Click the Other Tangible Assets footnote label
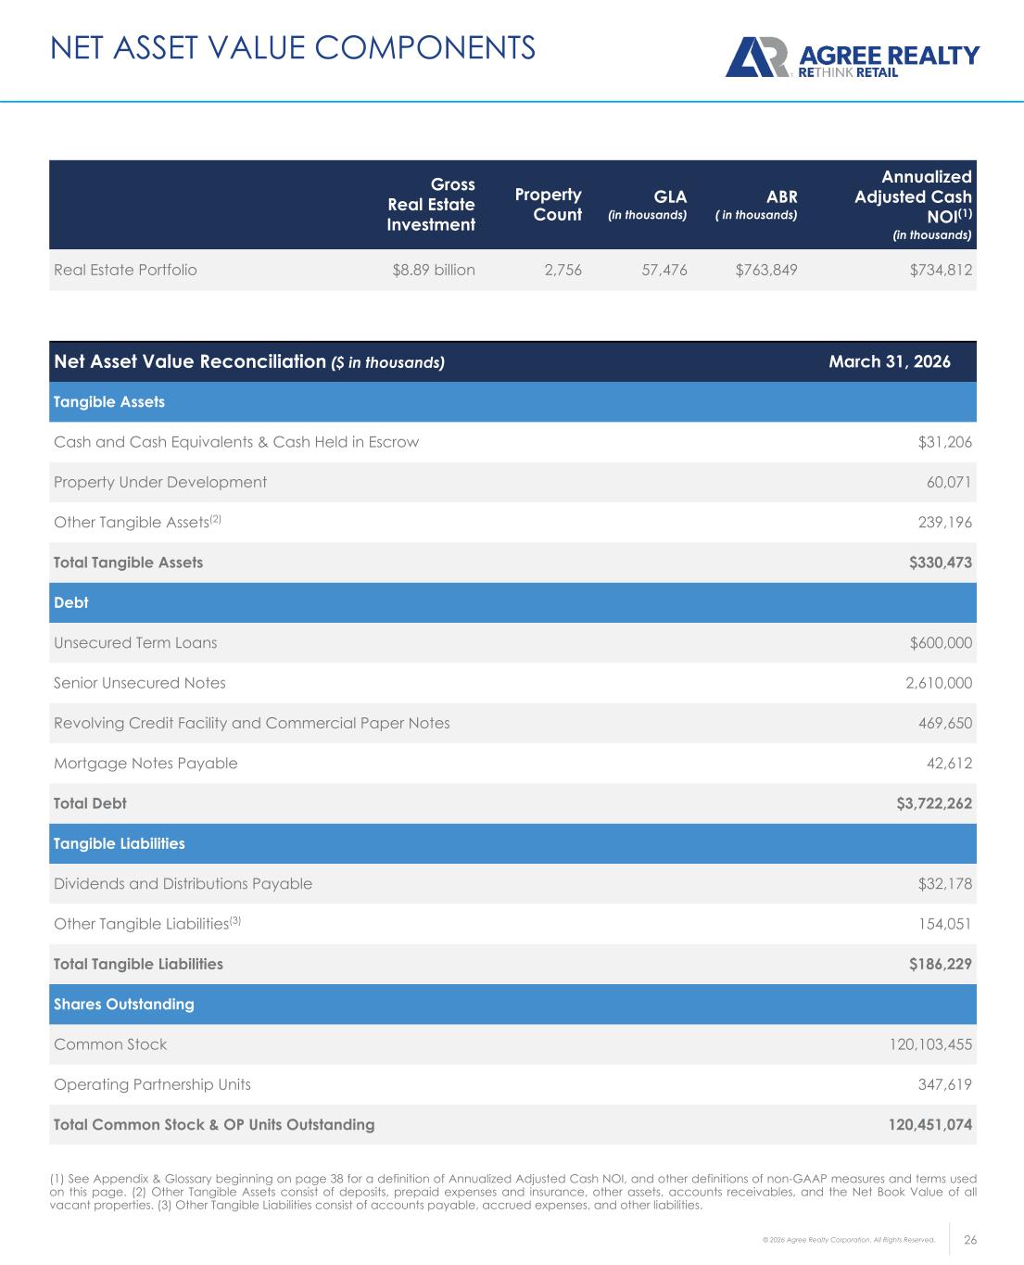 137,523
